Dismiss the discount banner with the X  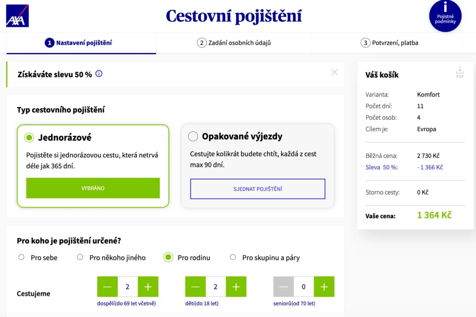[x=334, y=72]
